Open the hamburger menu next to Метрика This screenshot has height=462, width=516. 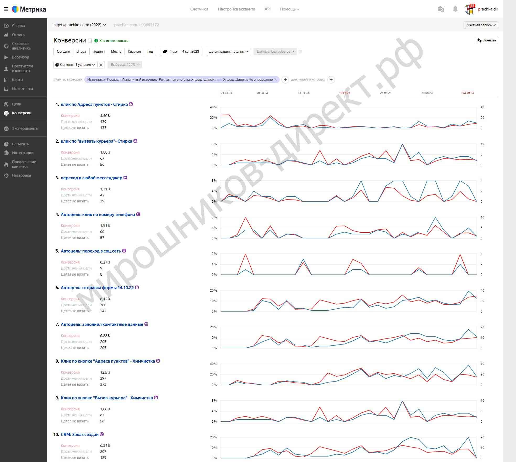pyautogui.click(x=6, y=9)
